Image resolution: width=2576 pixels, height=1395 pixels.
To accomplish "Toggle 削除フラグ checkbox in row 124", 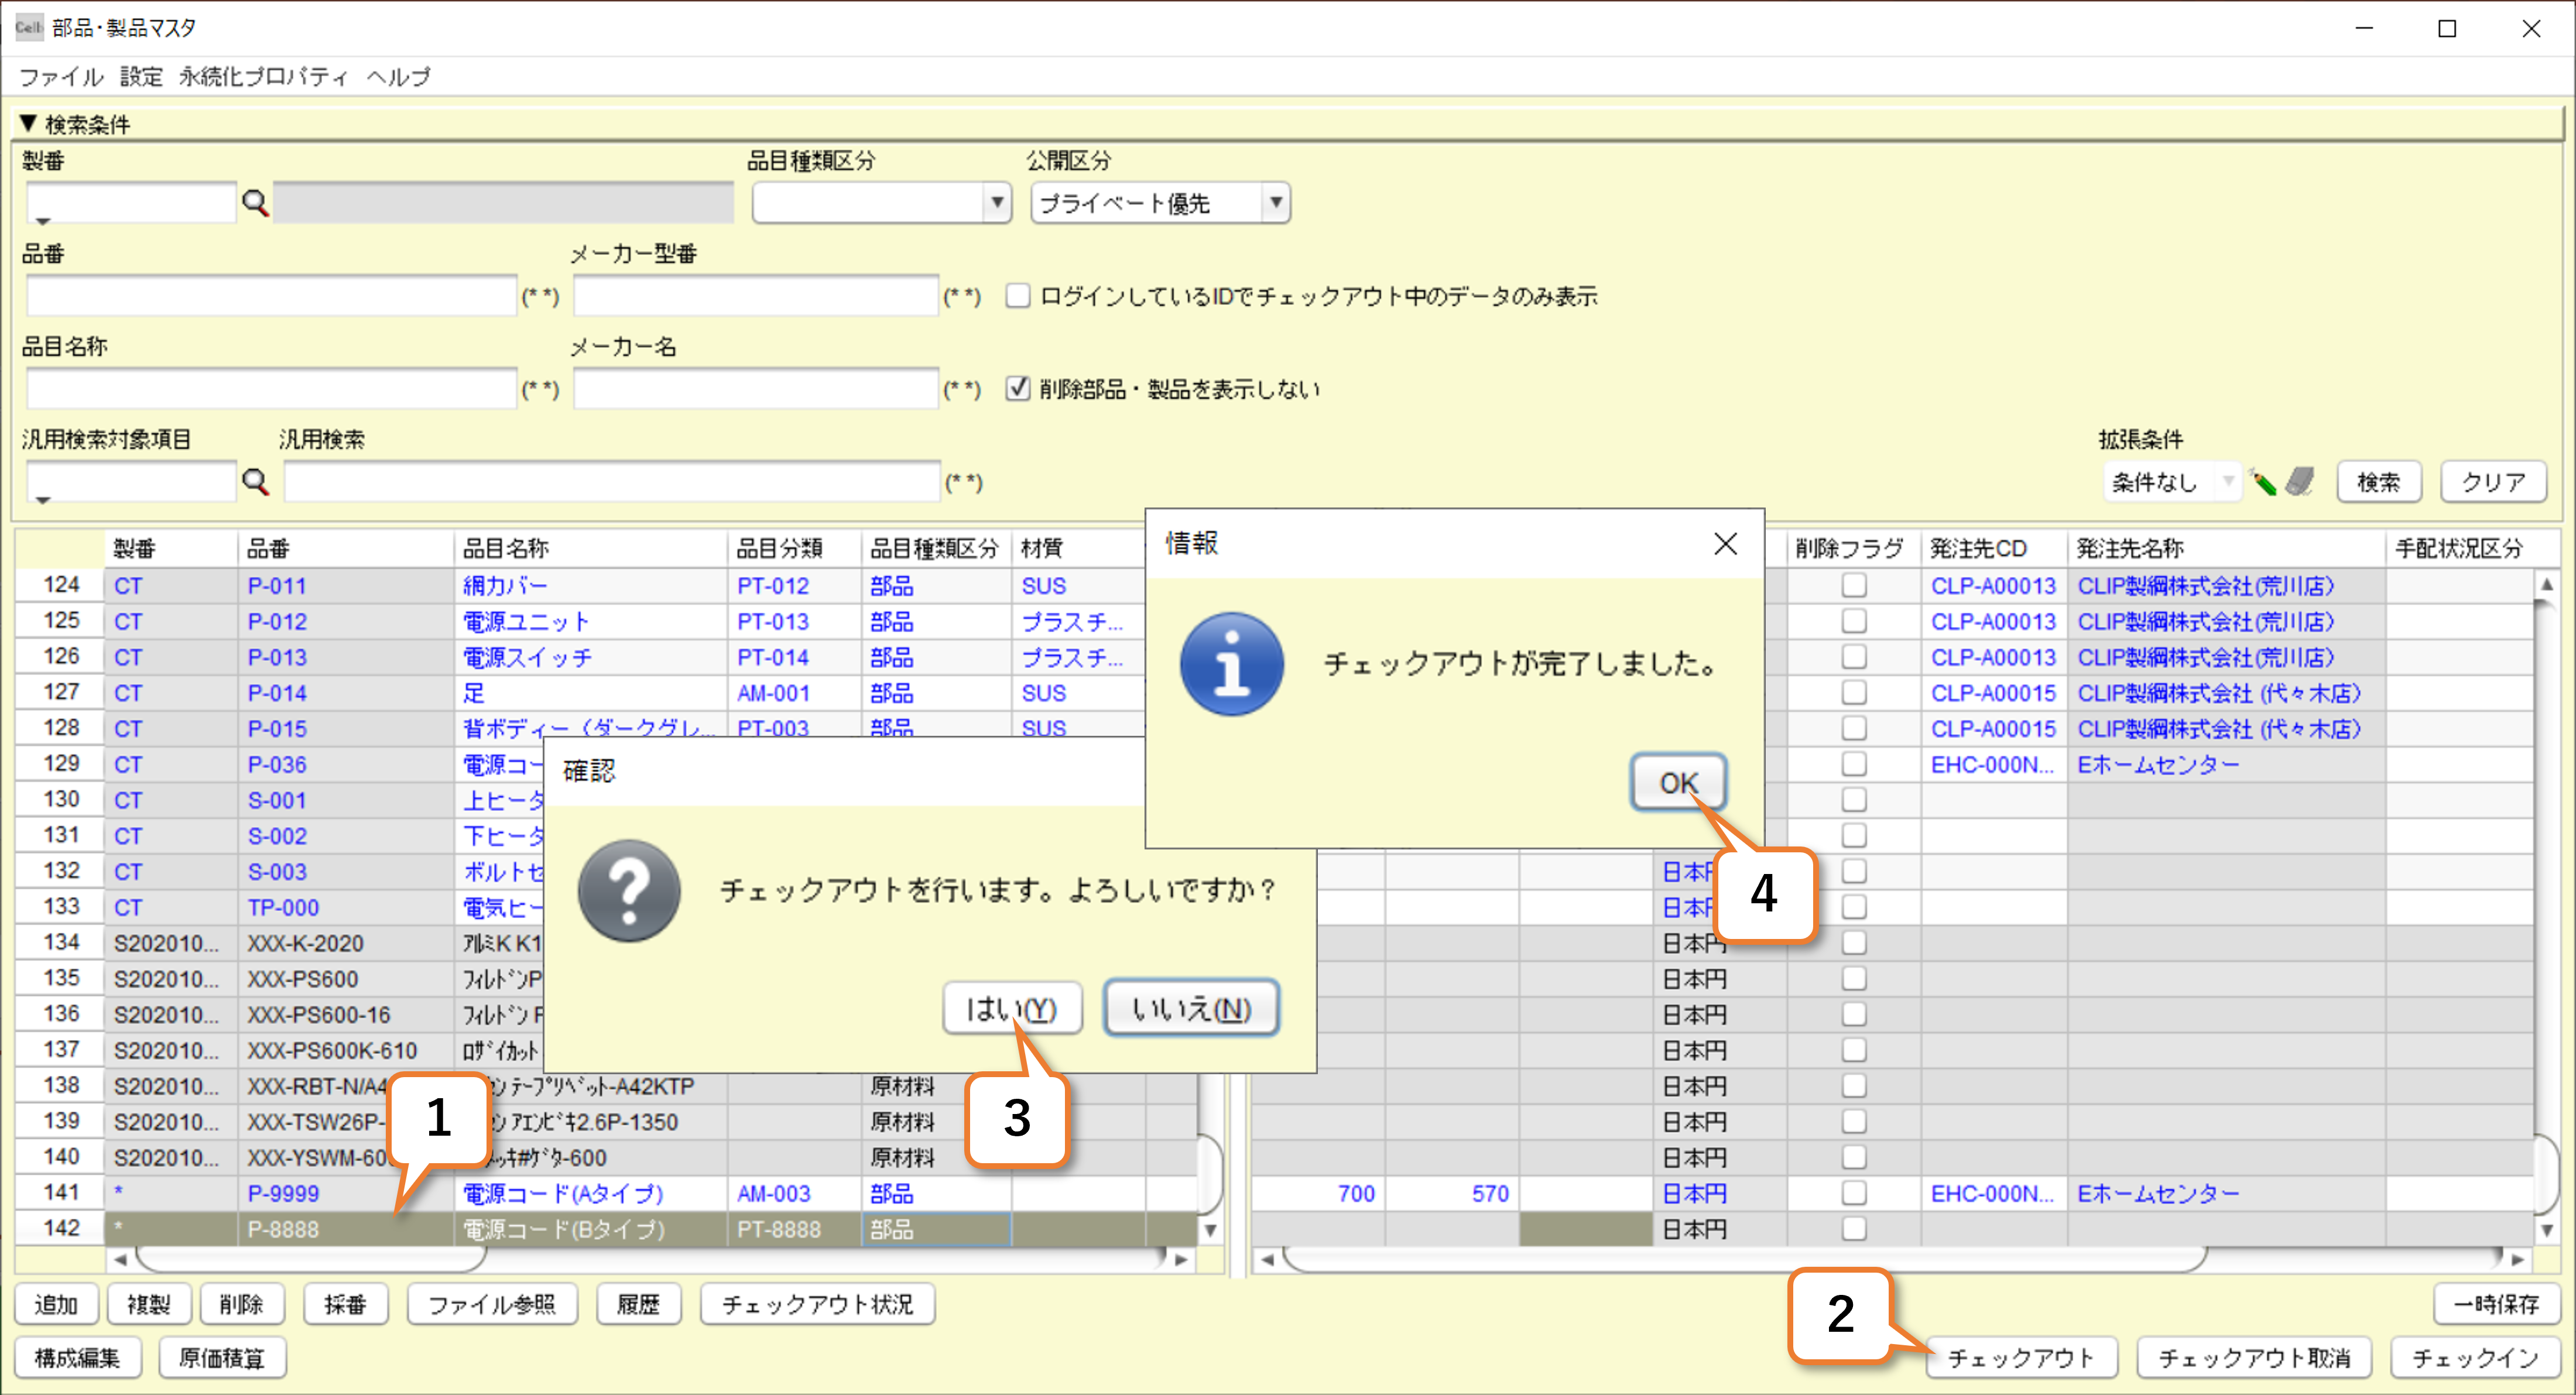I will pos(1854,586).
